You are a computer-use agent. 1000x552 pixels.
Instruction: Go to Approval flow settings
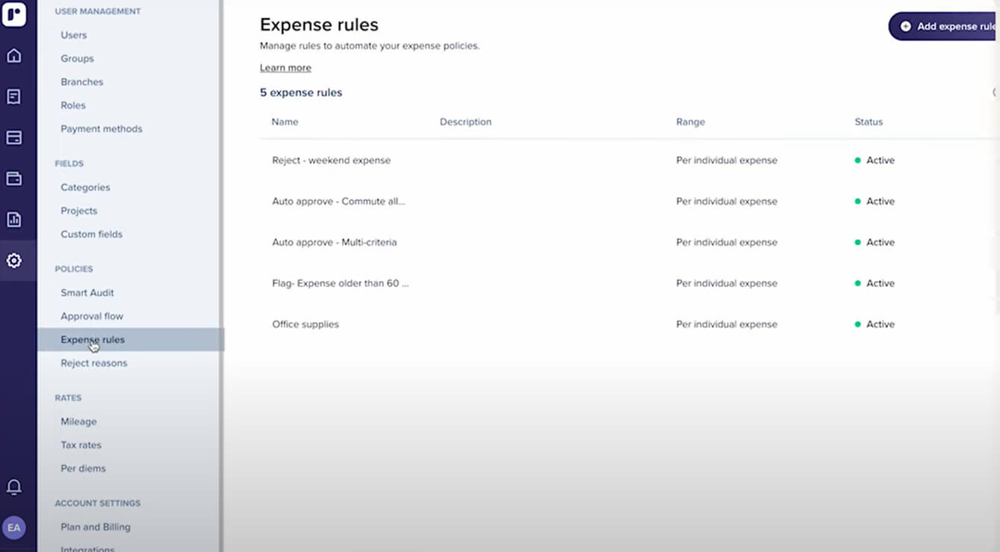[92, 316]
